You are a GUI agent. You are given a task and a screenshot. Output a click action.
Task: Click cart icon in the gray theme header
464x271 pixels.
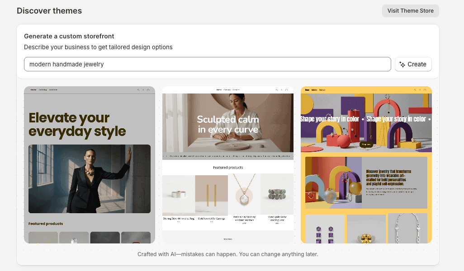point(148,90)
